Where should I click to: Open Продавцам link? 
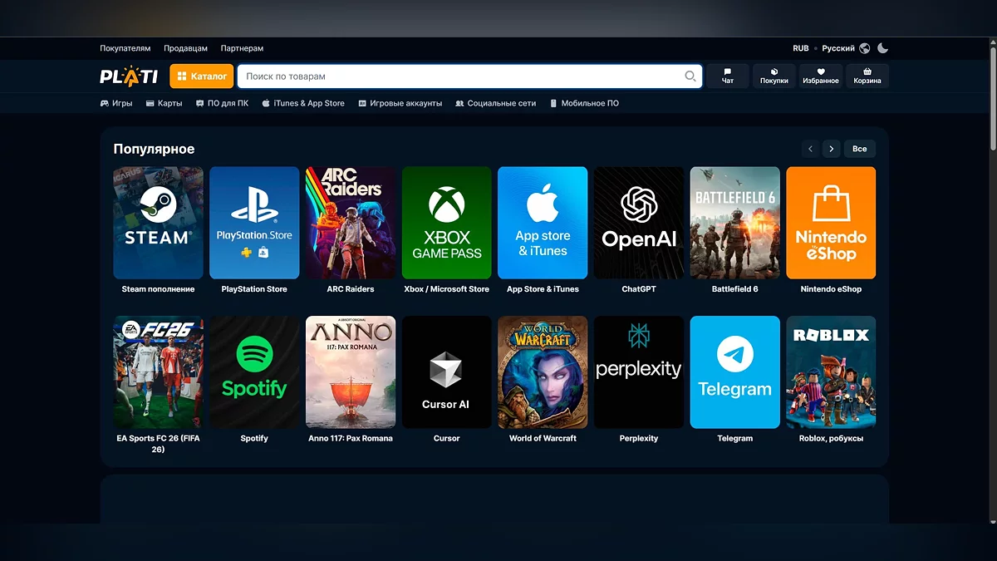[x=185, y=48]
